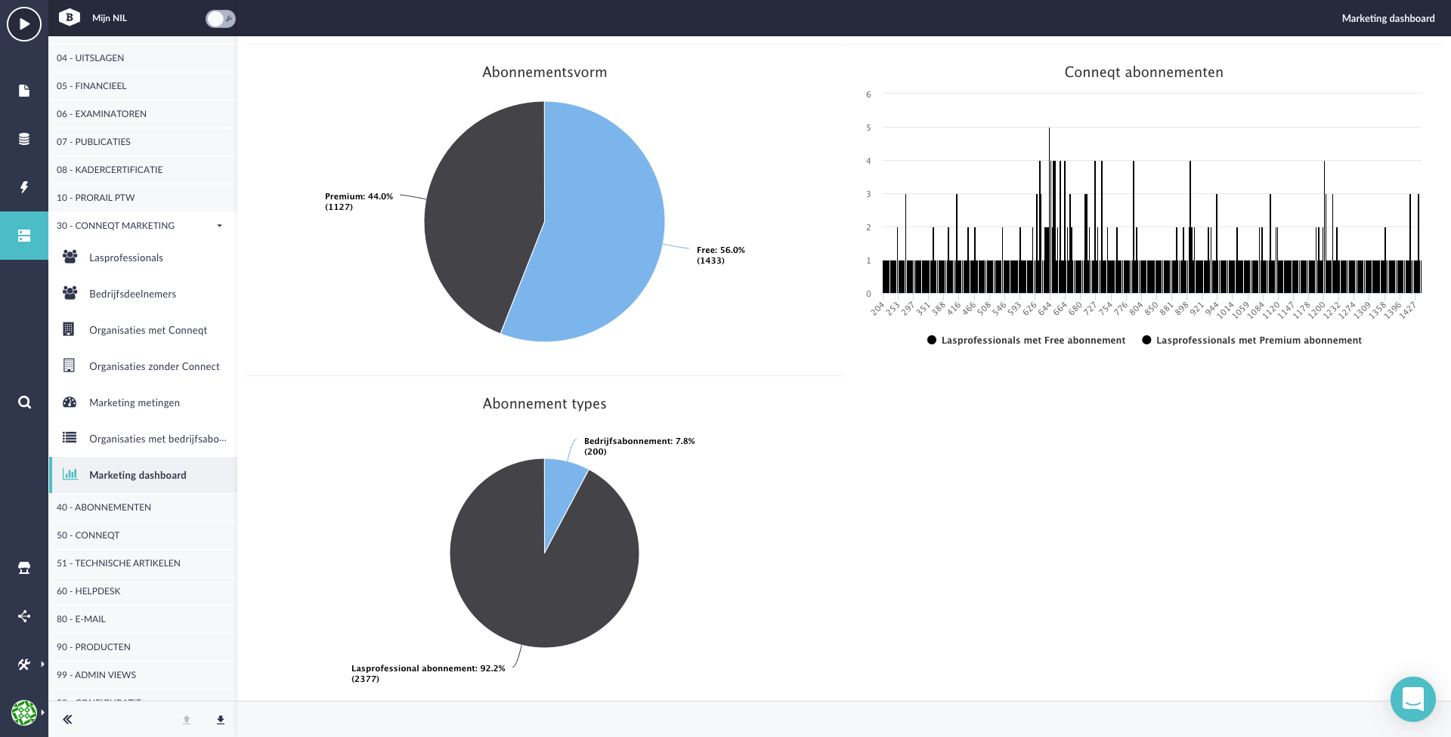Open Bedrijfsdeelnemers view
Viewport: 1451px width, 737px height.
click(143, 294)
